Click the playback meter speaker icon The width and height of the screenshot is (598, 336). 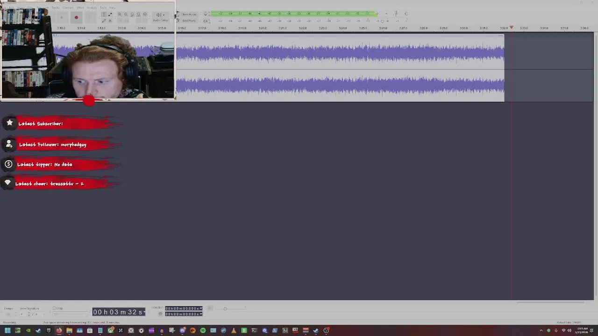pyautogui.click(x=206, y=21)
